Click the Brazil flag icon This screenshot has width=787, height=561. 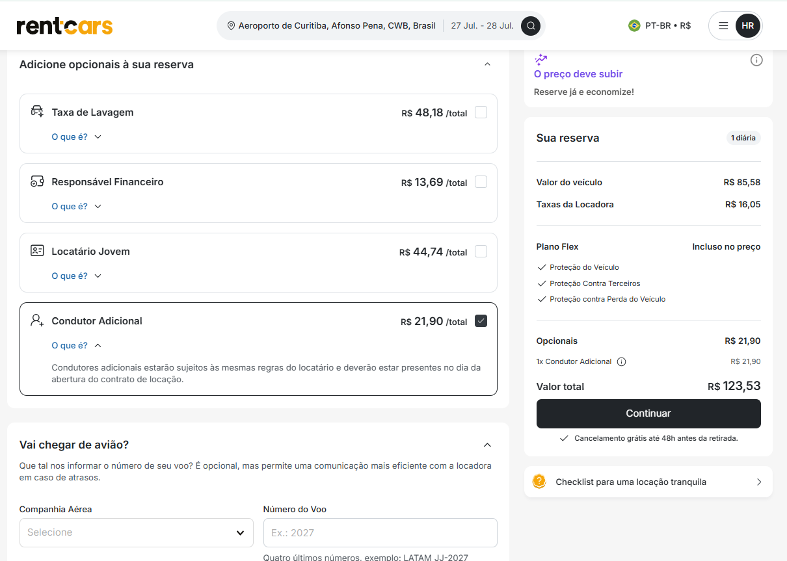tap(634, 26)
